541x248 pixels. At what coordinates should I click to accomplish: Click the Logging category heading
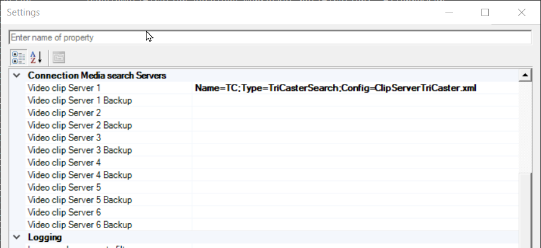pyautogui.click(x=45, y=237)
